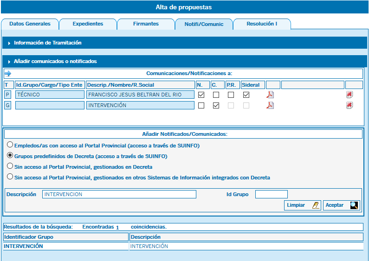Click the Descrip./Nombre/R.Social column header
The height and width of the screenshot is (261, 369).
pos(140,85)
